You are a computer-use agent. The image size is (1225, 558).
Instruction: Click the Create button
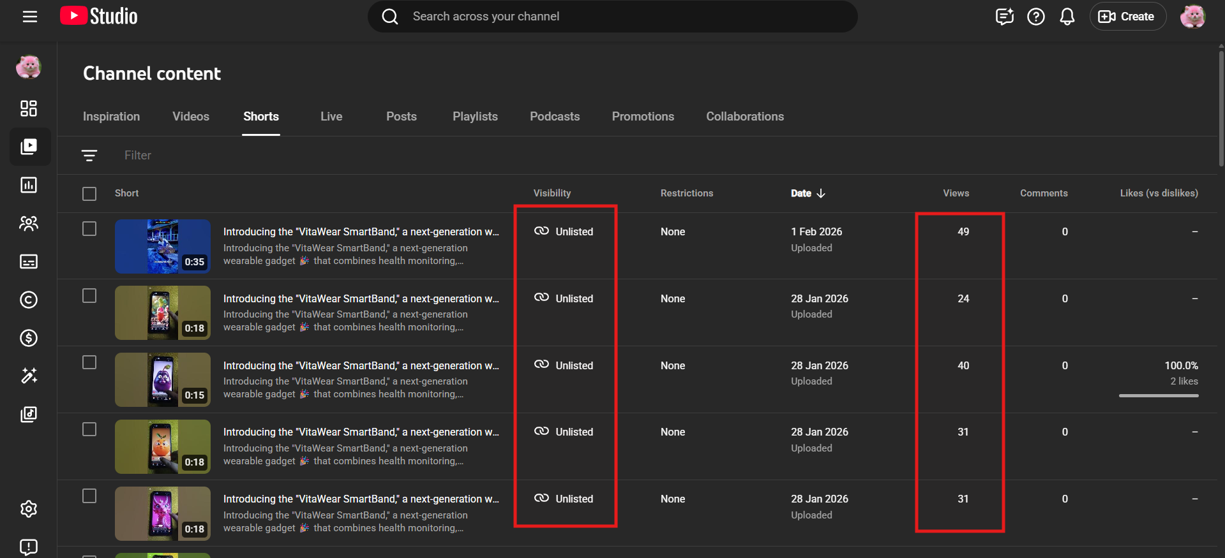pos(1127,17)
